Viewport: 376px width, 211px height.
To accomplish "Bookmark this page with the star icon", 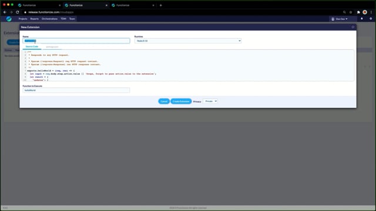I will (x=351, y=12).
